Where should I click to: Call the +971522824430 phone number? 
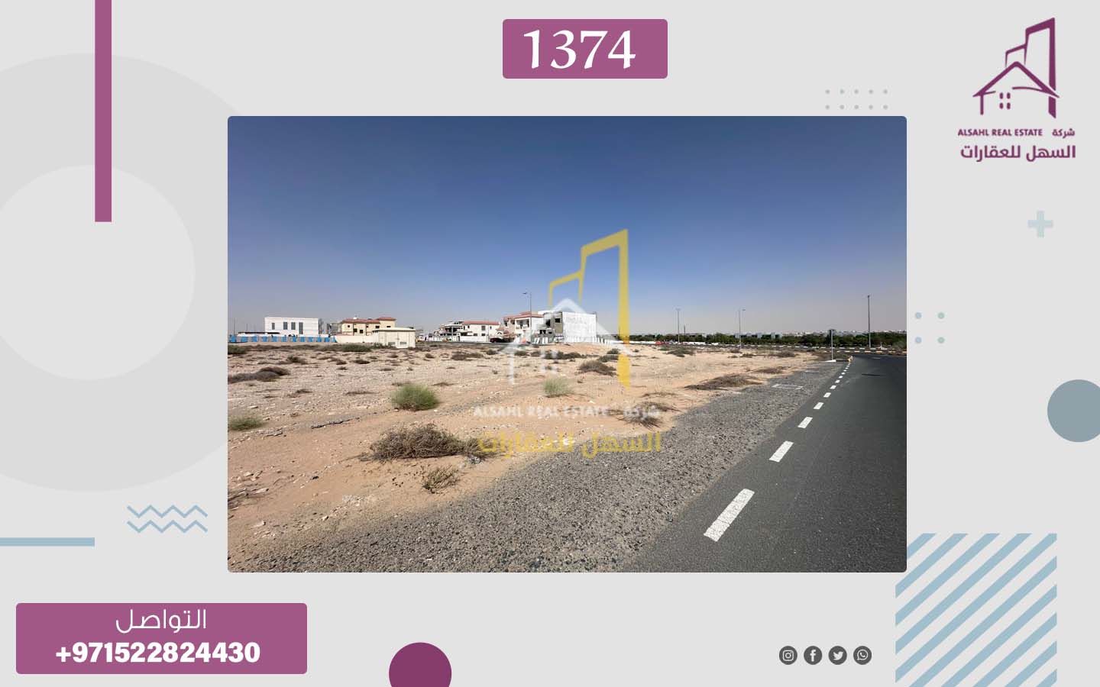158,653
